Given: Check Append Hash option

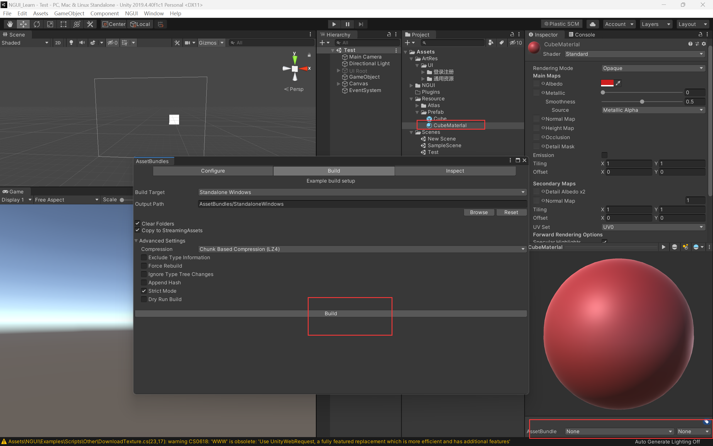Looking at the screenshot, I should 144,283.
